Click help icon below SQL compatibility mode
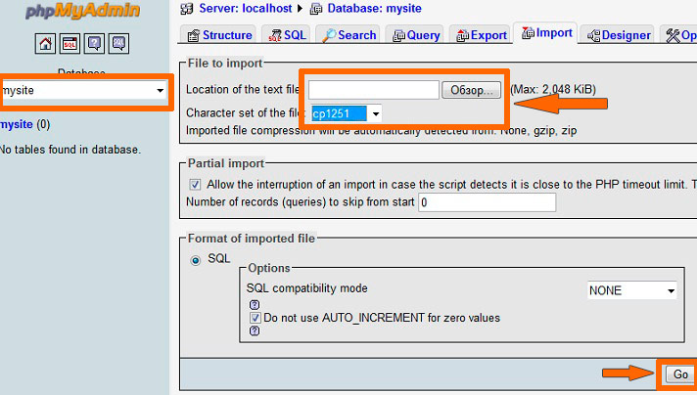This screenshot has width=697, height=395. point(255,304)
